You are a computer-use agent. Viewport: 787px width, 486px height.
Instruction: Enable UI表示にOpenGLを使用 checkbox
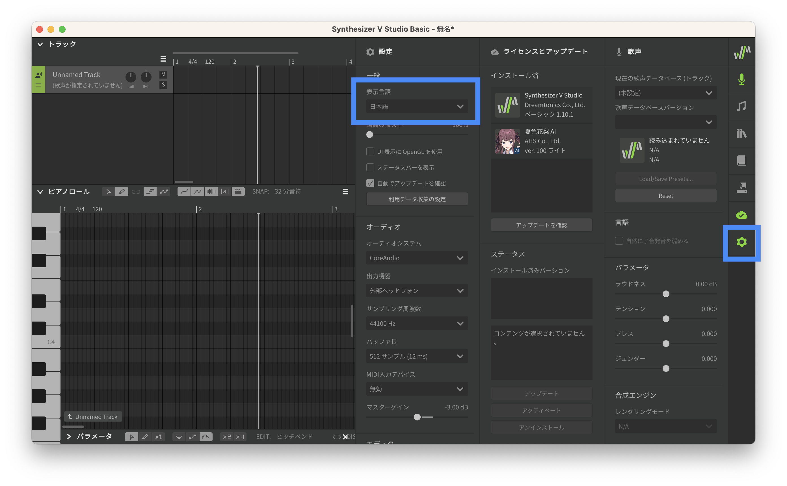[370, 151]
